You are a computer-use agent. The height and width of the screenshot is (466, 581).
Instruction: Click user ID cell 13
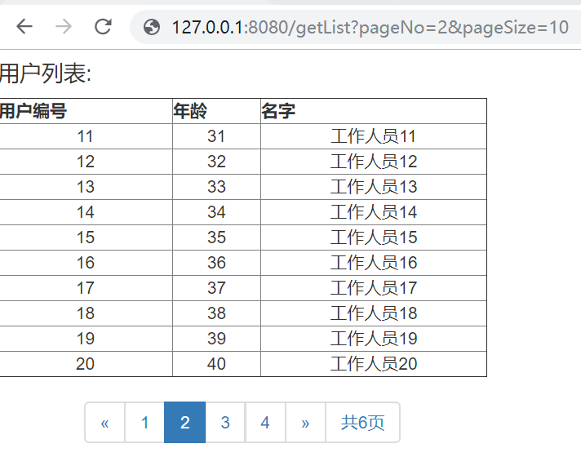coord(86,187)
